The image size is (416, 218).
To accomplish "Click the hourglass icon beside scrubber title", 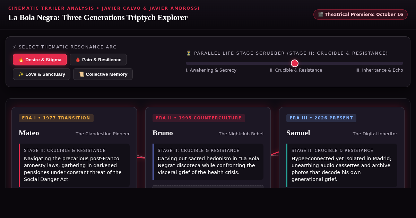I will click(189, 53).
